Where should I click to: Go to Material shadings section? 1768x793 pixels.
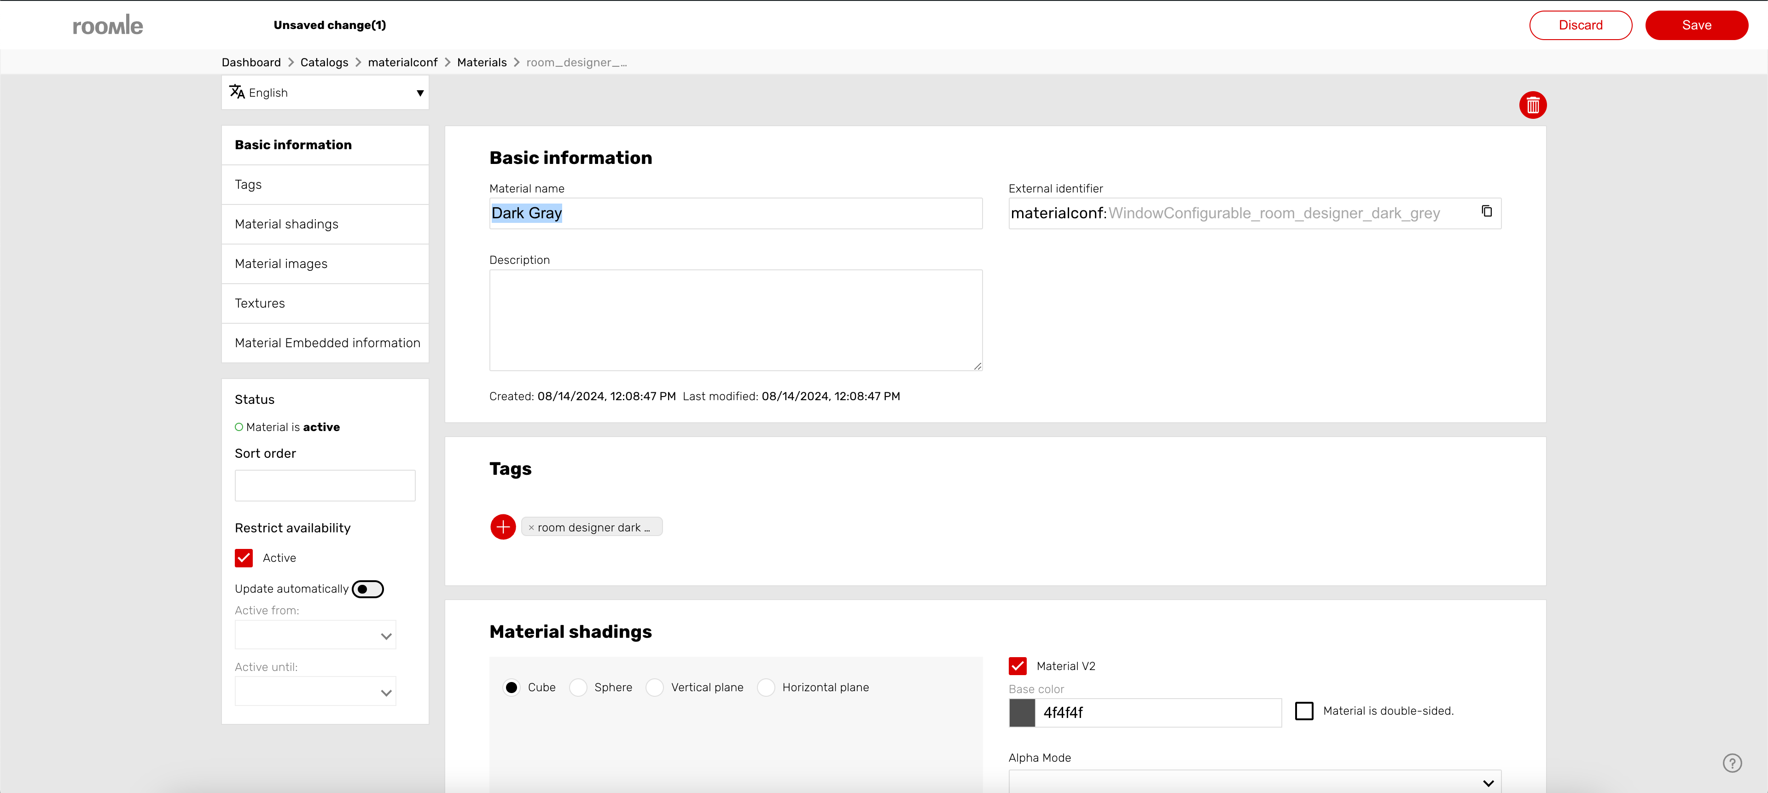pyautogui.click(x=286, y=224)
